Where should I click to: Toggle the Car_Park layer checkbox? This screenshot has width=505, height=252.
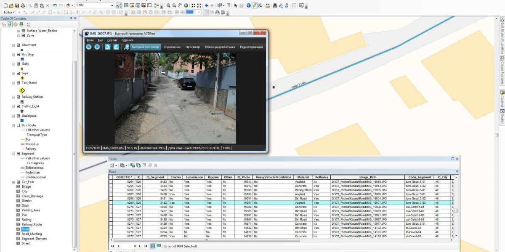click(18, 182)
